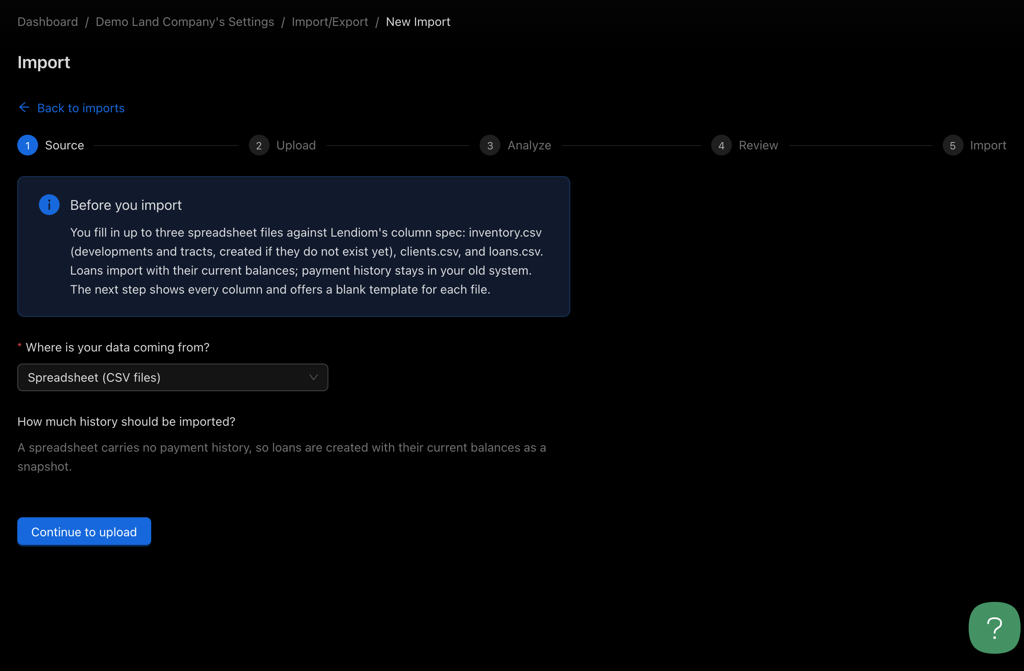Click the Import page heading
Image resolution: width=1024 pixels, height=671 pixels.
click(x=44, y=62)
